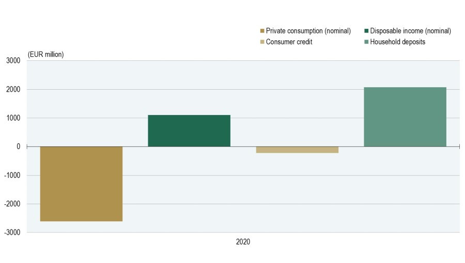
Task: Click the -2000 y-axis tick label
Action: coord(12,204)
